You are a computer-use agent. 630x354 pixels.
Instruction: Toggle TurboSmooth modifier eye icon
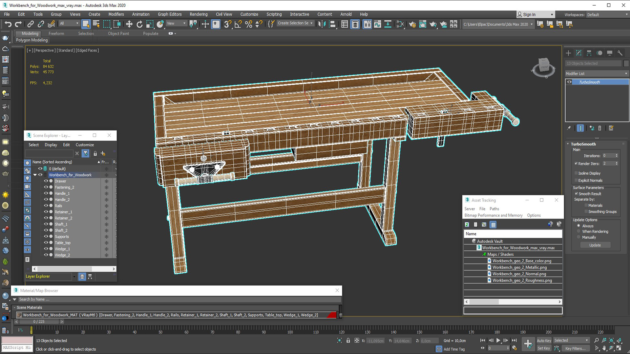pos(570,82)
